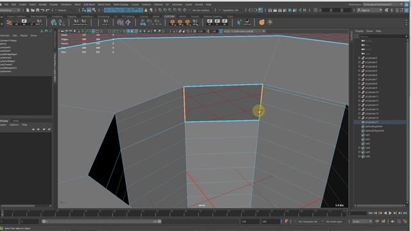Click the select by component type icon

pos(94,10)
